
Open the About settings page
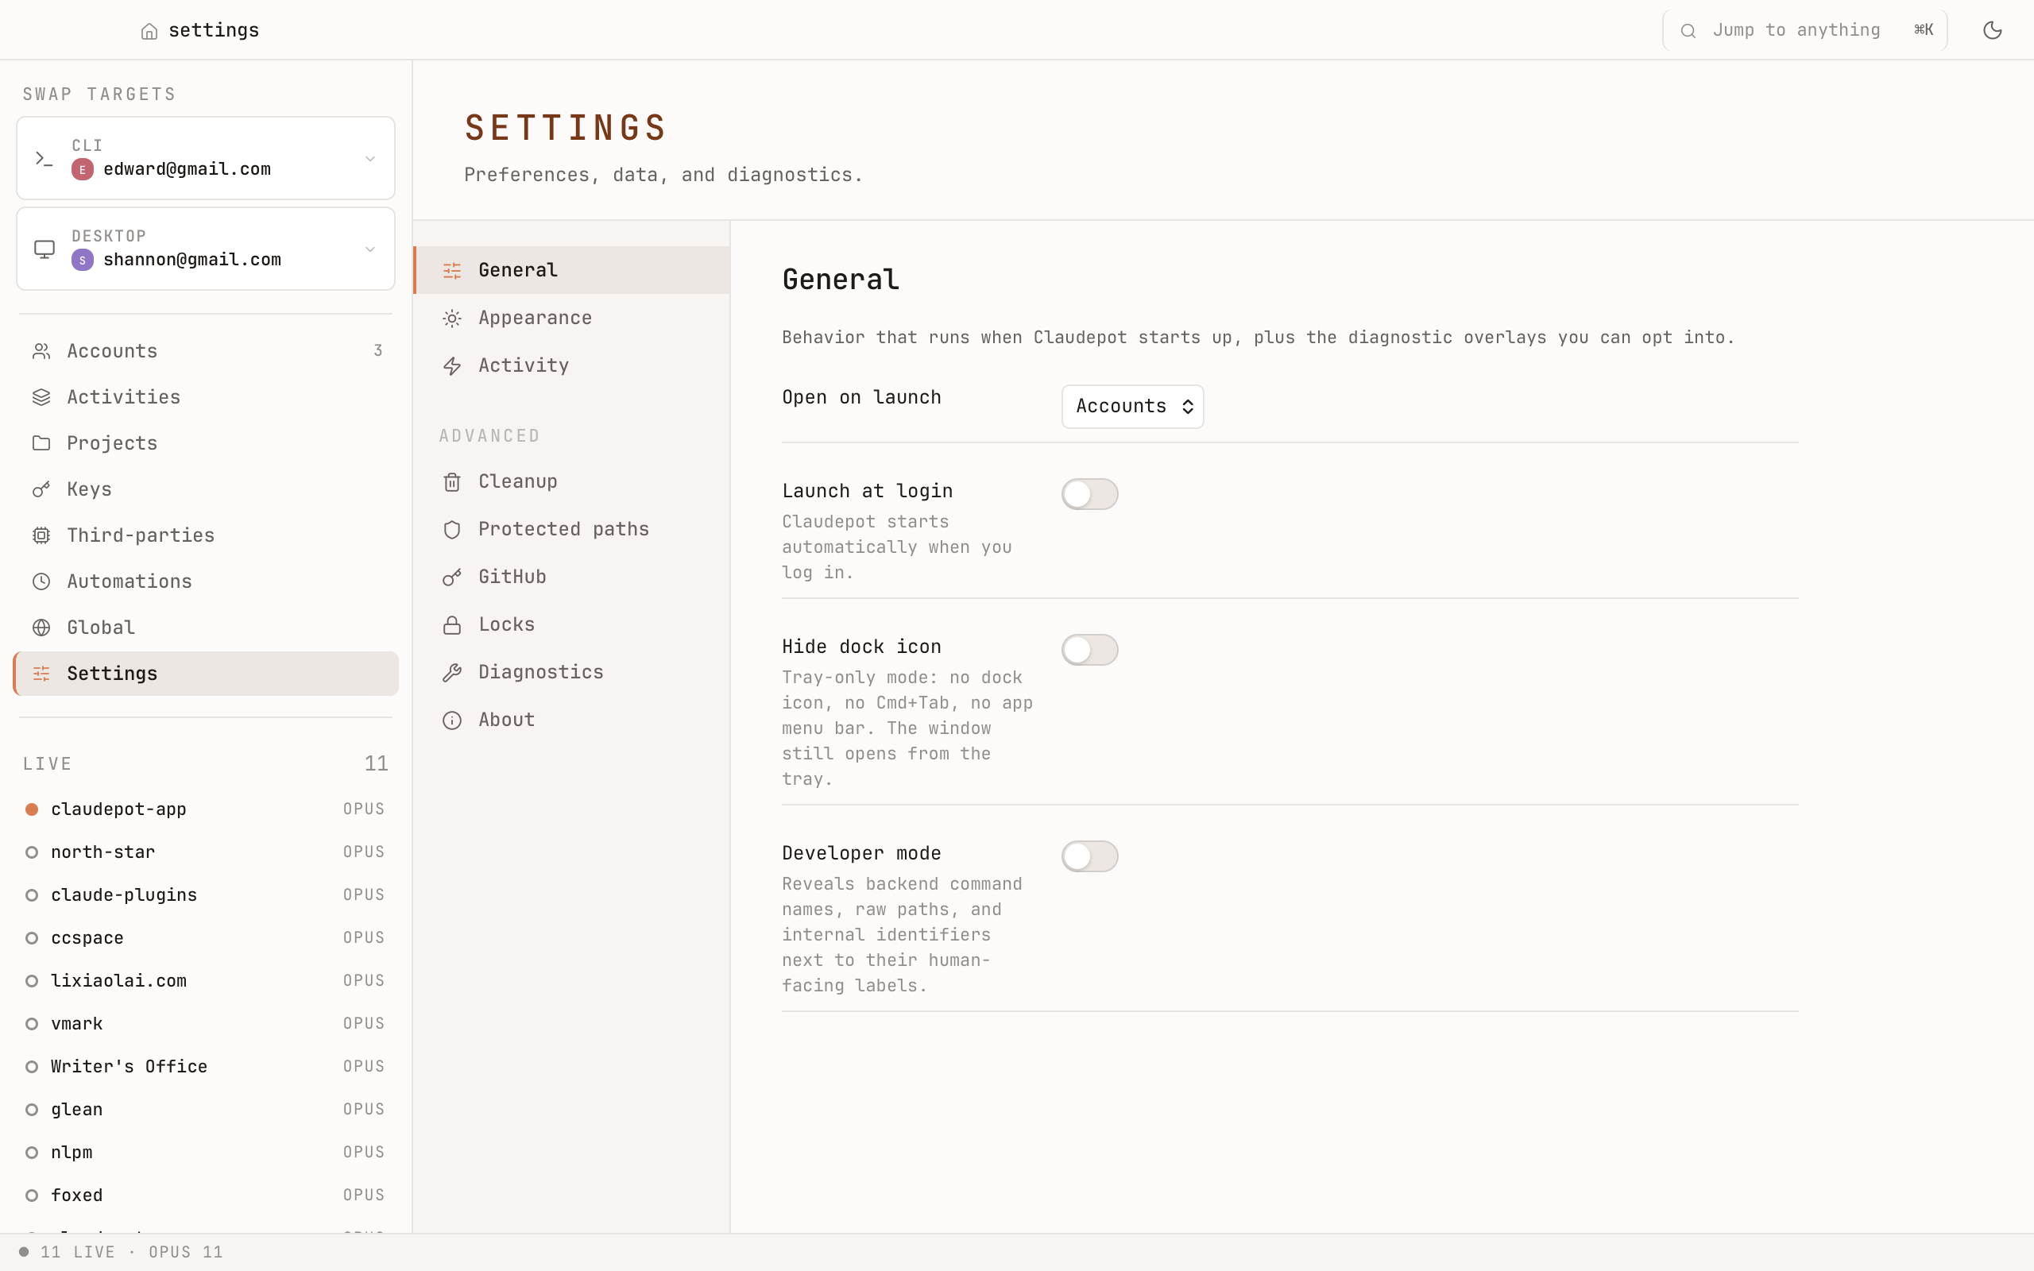coord(506,720)
